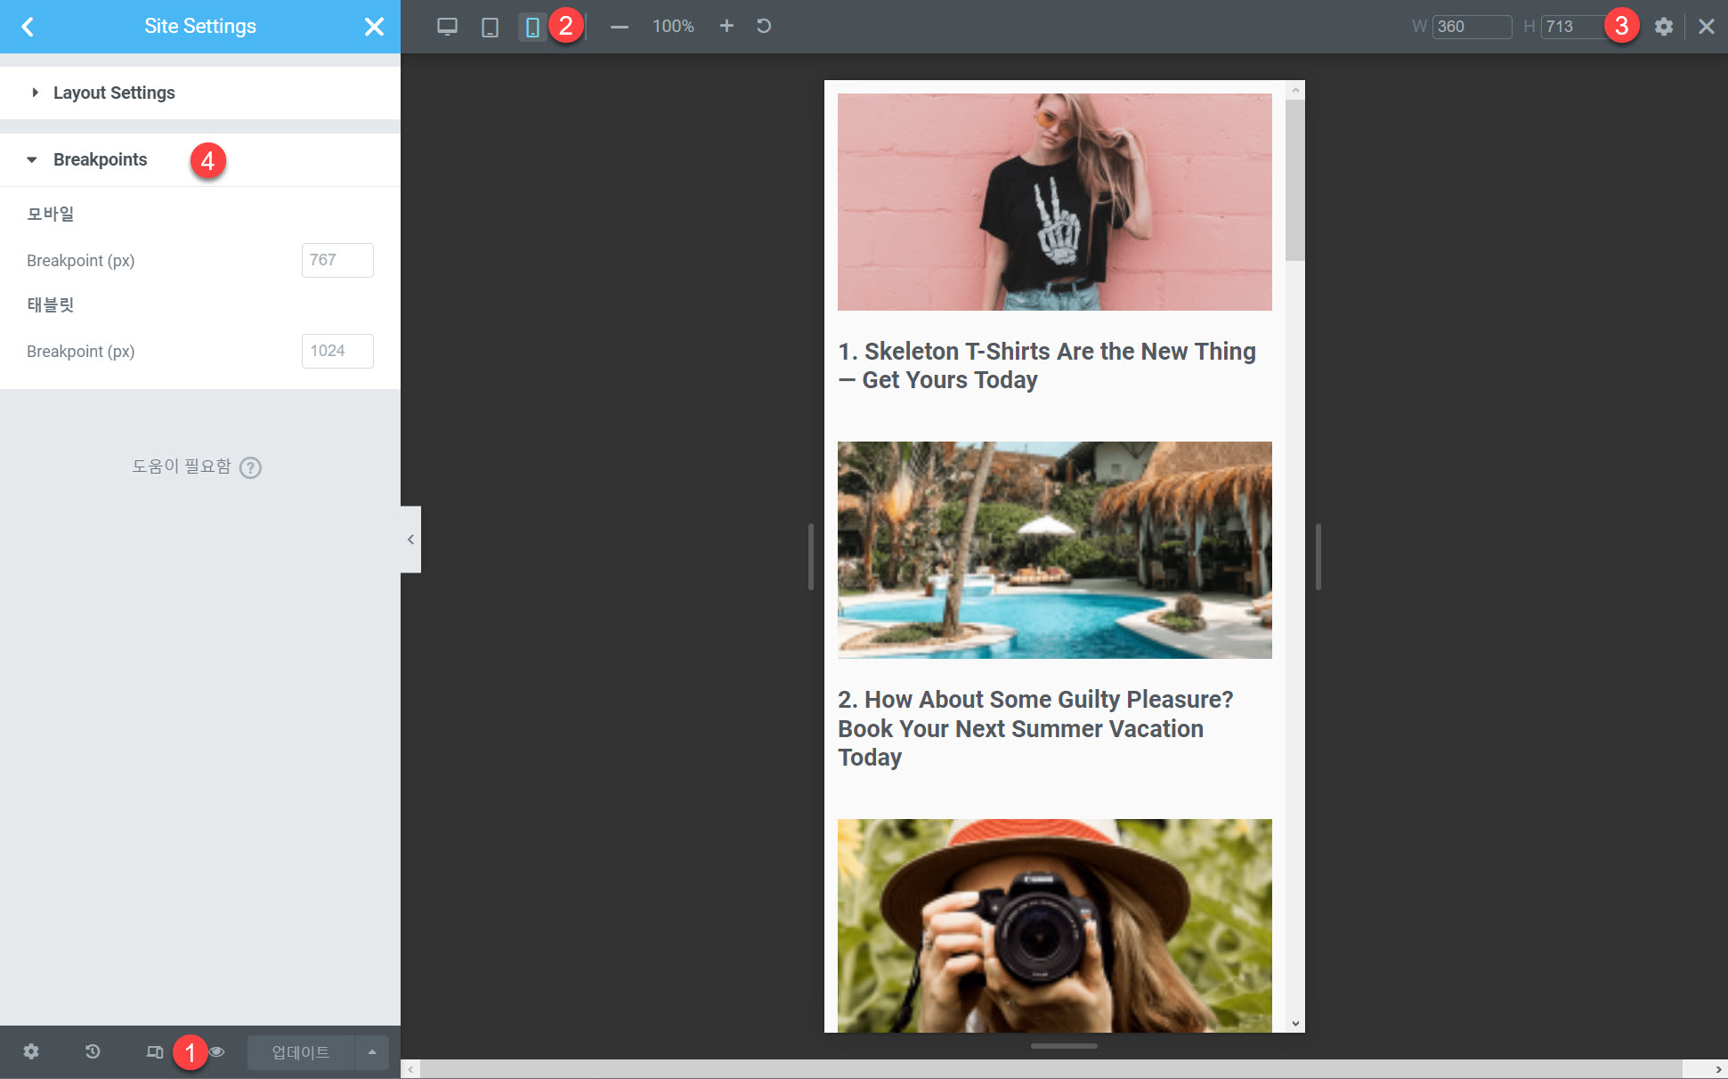The image size is (1728, 1079).
Task: Click the preview's vertical scrollbar thumb
Action: (1294, 178)
